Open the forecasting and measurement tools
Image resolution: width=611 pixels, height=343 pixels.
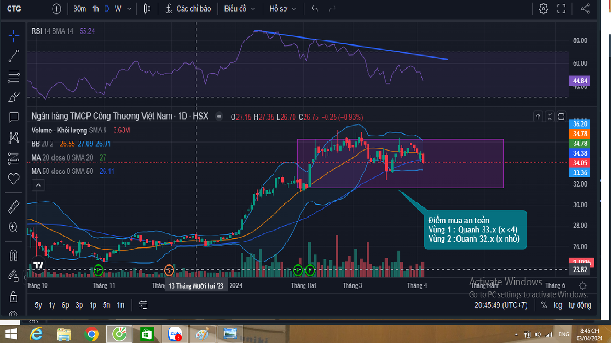pos(14,158)
